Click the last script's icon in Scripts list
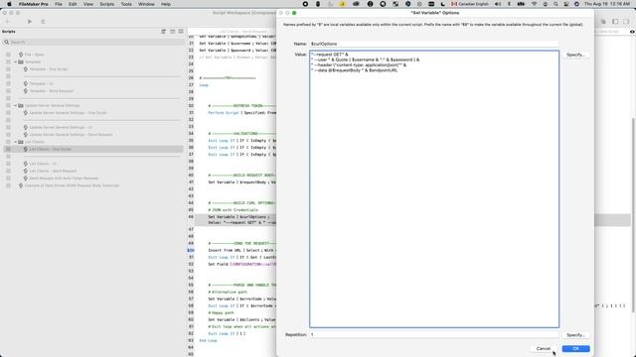 pyautogui.click(x=21, y=185)
